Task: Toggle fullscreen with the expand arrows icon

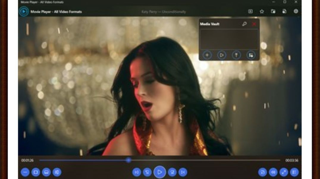Action: tap(284, 172)
